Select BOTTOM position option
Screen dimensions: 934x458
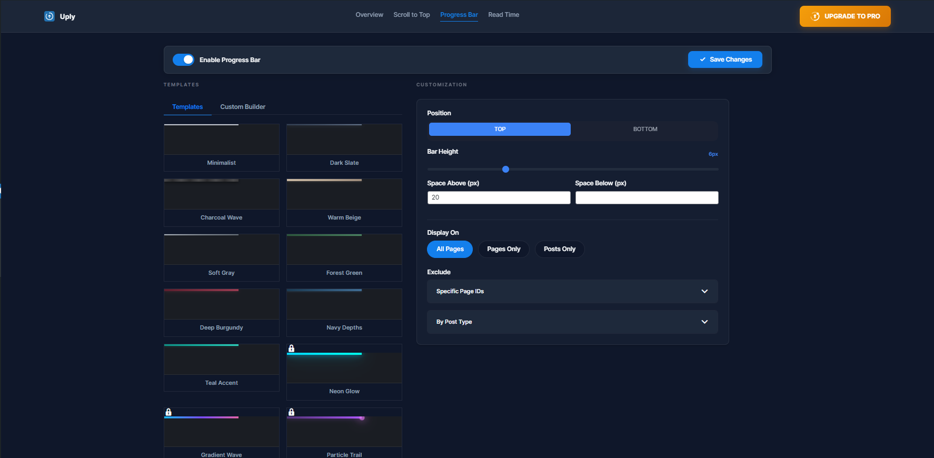coord(645,129)
